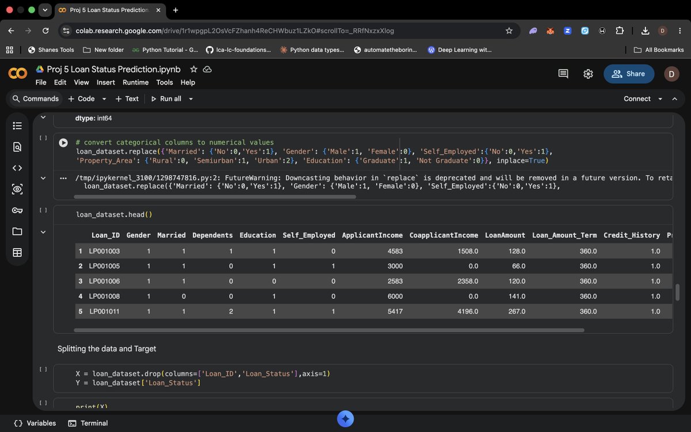Open the Terminal panel
Viewport: 691px width, 432px height.
tap(88, 423)
